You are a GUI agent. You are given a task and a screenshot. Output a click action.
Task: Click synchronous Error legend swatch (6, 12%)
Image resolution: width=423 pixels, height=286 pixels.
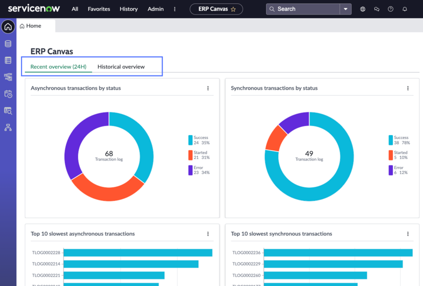[x=391, y=170]
